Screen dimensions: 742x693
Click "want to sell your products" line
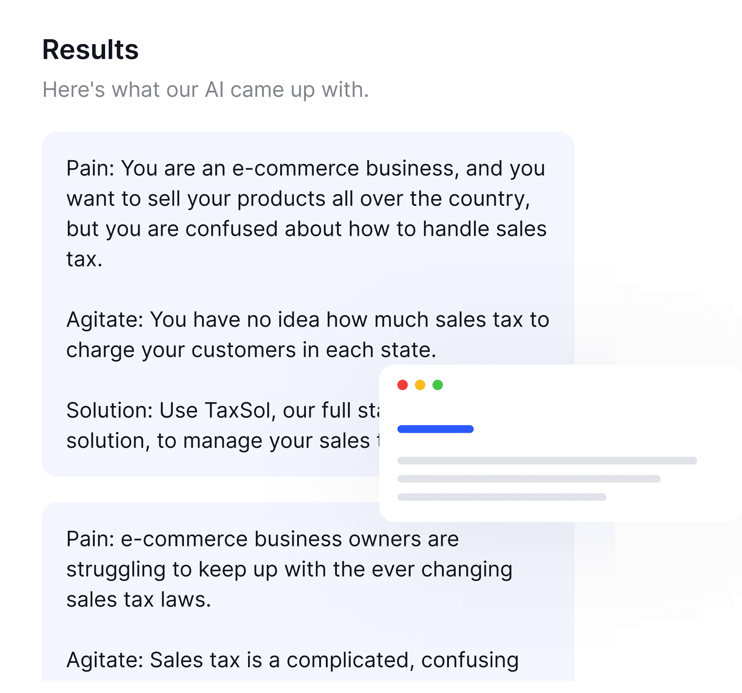coord(298,199)
